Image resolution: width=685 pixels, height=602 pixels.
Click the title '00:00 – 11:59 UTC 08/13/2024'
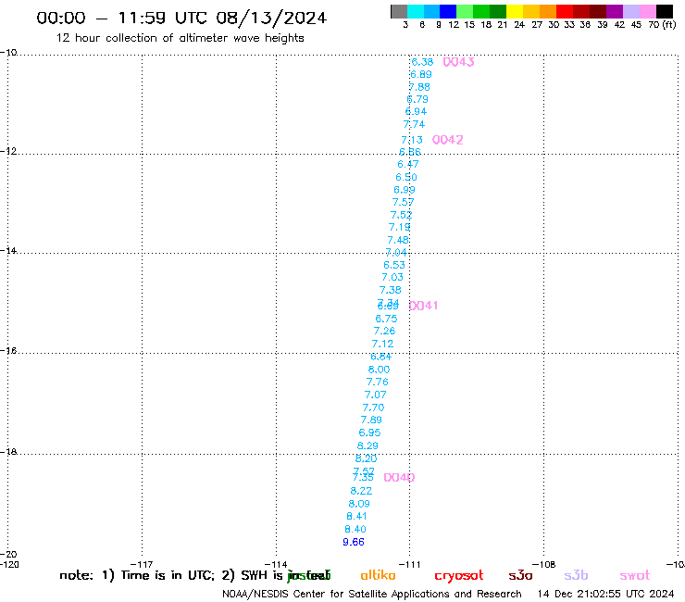click(x=181, y=18)
